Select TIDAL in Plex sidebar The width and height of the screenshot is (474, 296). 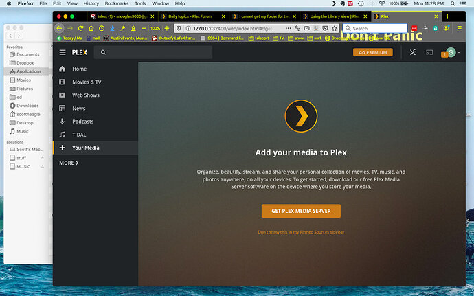tap(95, 135)
